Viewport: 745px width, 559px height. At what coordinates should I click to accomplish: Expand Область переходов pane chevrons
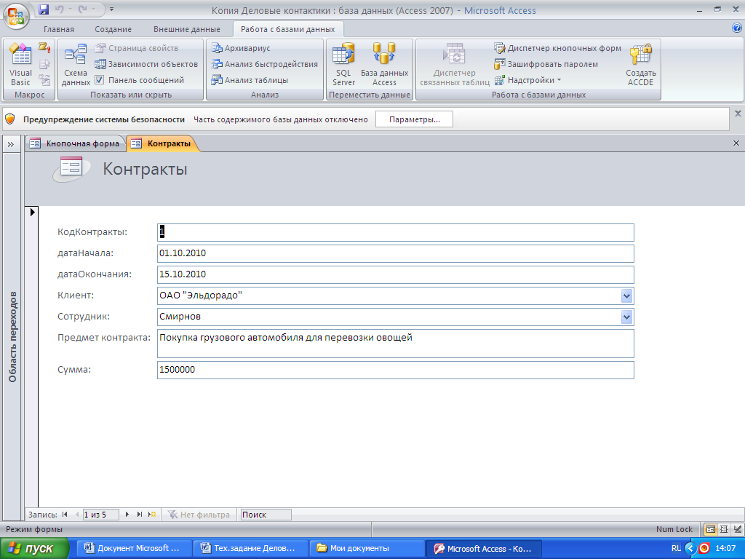point(11,145)
